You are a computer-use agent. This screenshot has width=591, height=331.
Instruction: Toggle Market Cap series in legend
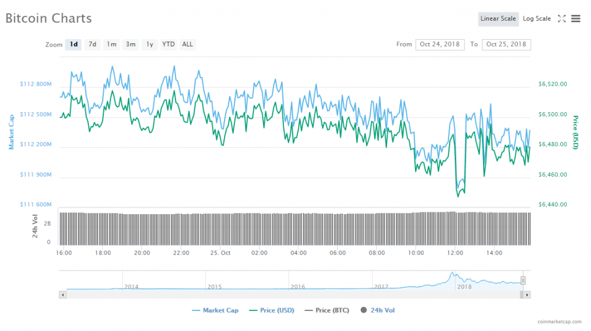[215, 310]
